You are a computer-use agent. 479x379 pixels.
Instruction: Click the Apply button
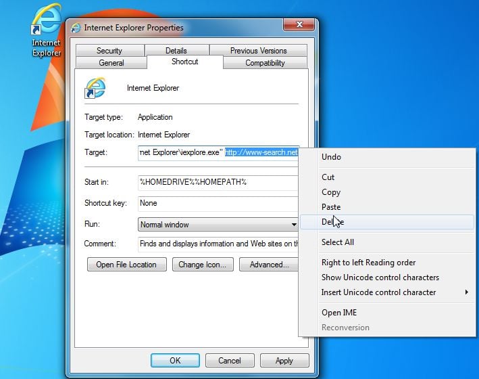click(x=284, y=360)
